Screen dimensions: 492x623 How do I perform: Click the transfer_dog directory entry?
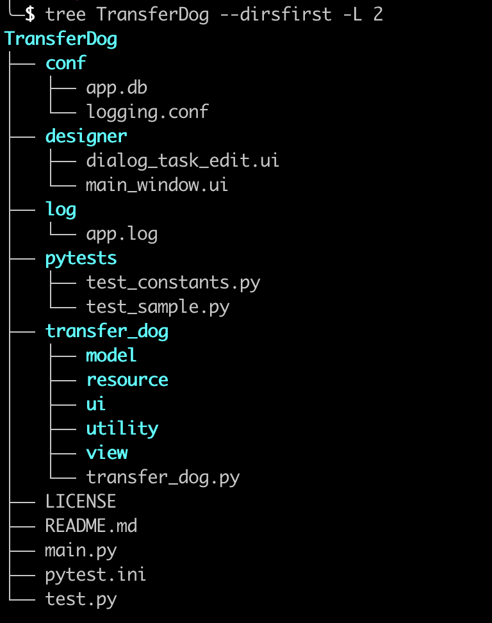click(x=106, y=331)
